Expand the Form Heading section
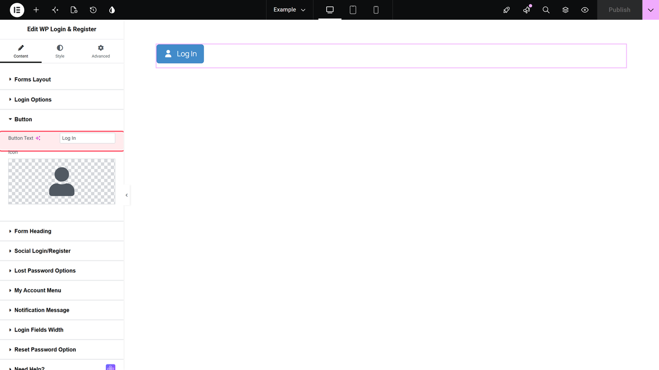This screenshot has height=370, width=659. pyautogui.click(x=62, y=231)
